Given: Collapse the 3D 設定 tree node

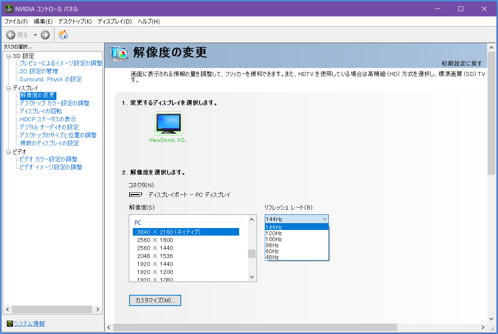Looking at the screenshot, I should pos(9,56).
